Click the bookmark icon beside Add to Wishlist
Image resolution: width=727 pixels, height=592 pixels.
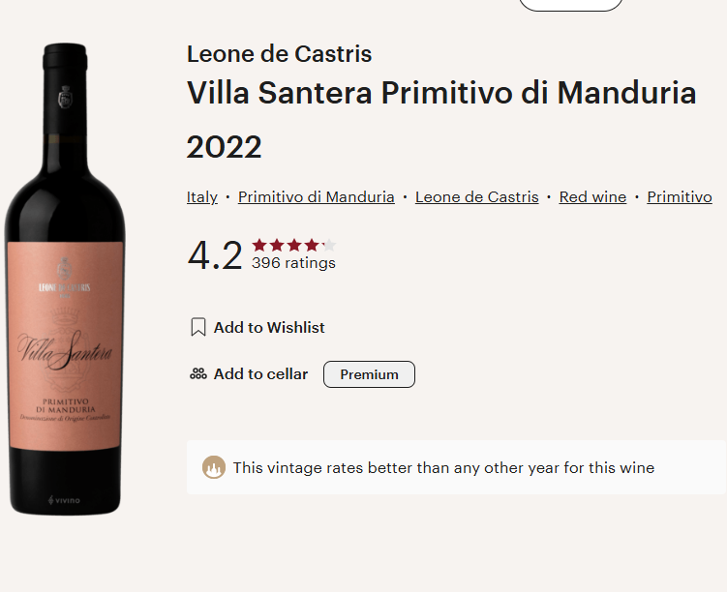coord(198,328)
